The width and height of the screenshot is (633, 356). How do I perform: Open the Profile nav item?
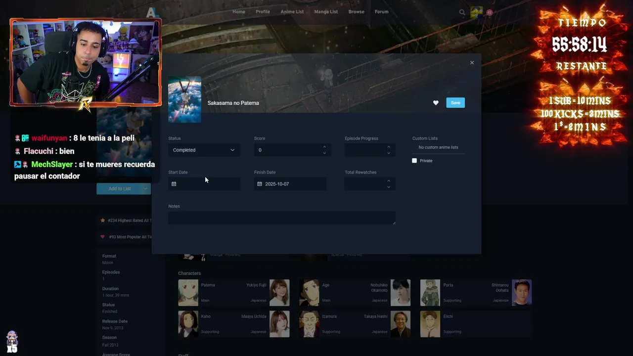coord(263,12)
